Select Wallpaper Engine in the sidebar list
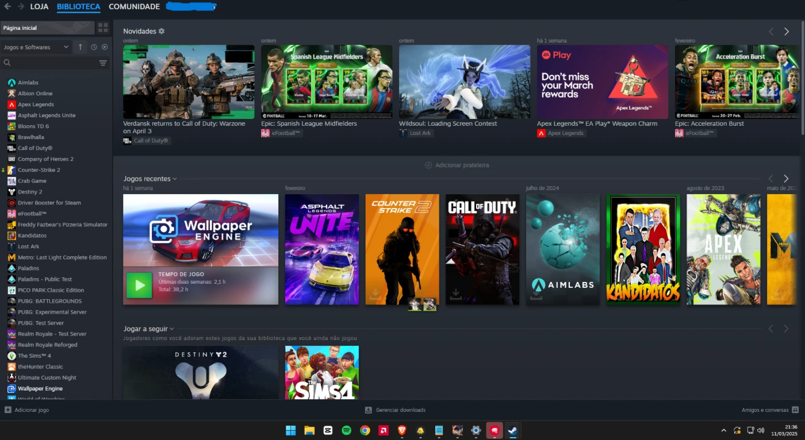 click(40, 389)
